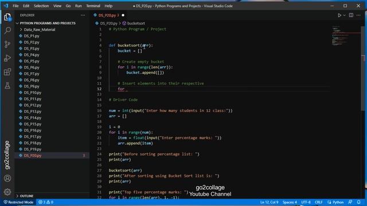Expand the Outline section
The height and width of the screenshot is (206, 367).
tap(26, 196)
